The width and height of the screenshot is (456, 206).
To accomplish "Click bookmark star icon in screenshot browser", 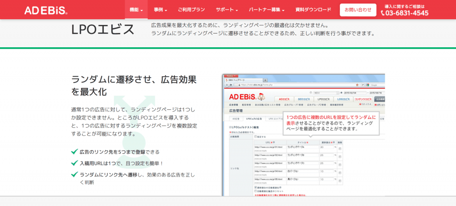I will coord(357,85).
